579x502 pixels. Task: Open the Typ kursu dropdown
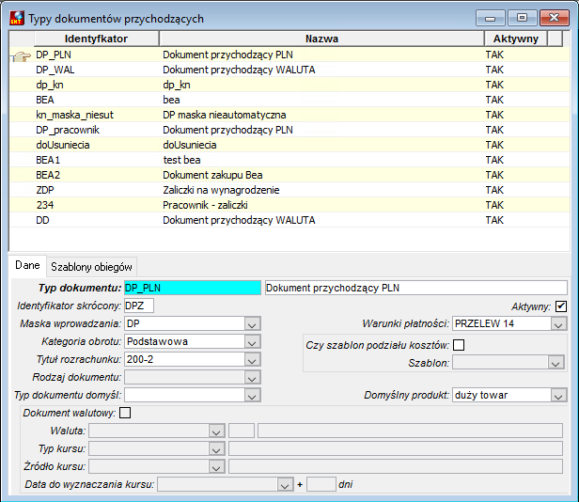tap(216, 448)
